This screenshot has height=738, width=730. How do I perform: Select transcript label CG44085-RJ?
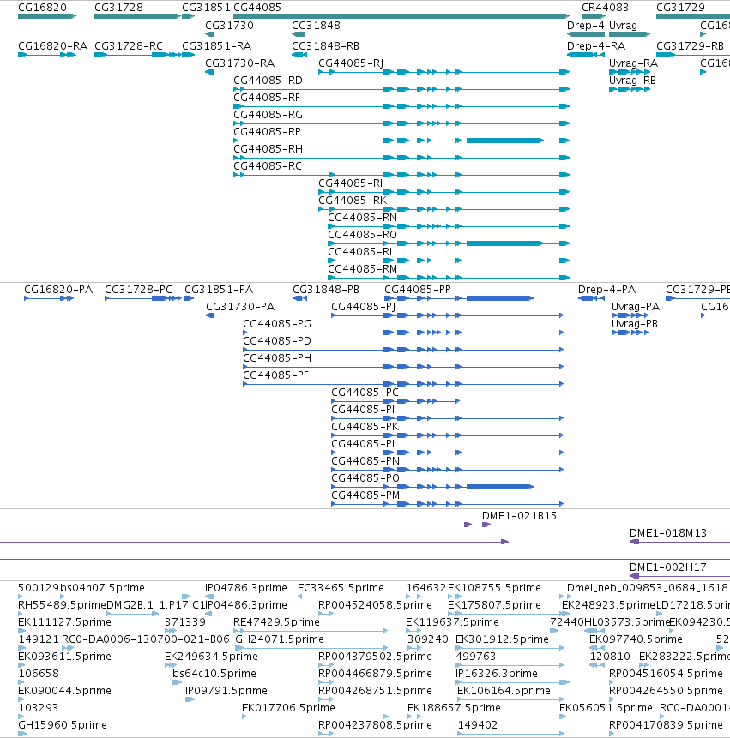[351, 63]
